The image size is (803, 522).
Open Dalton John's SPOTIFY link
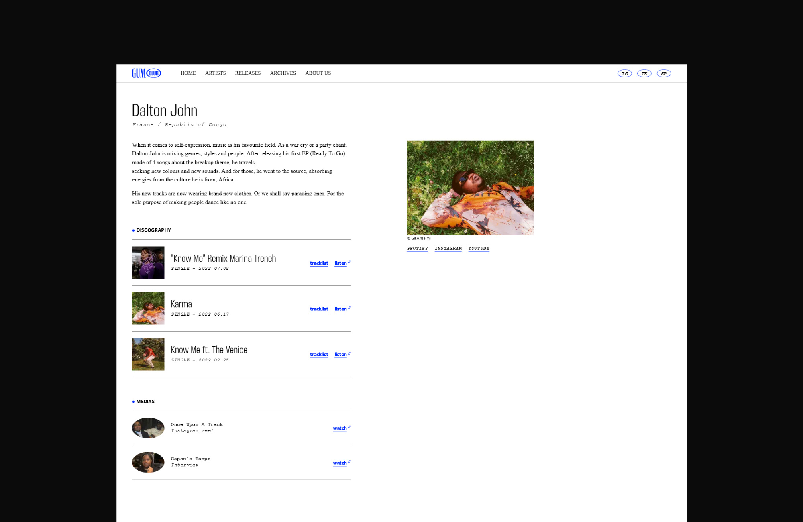coord(417,248)
